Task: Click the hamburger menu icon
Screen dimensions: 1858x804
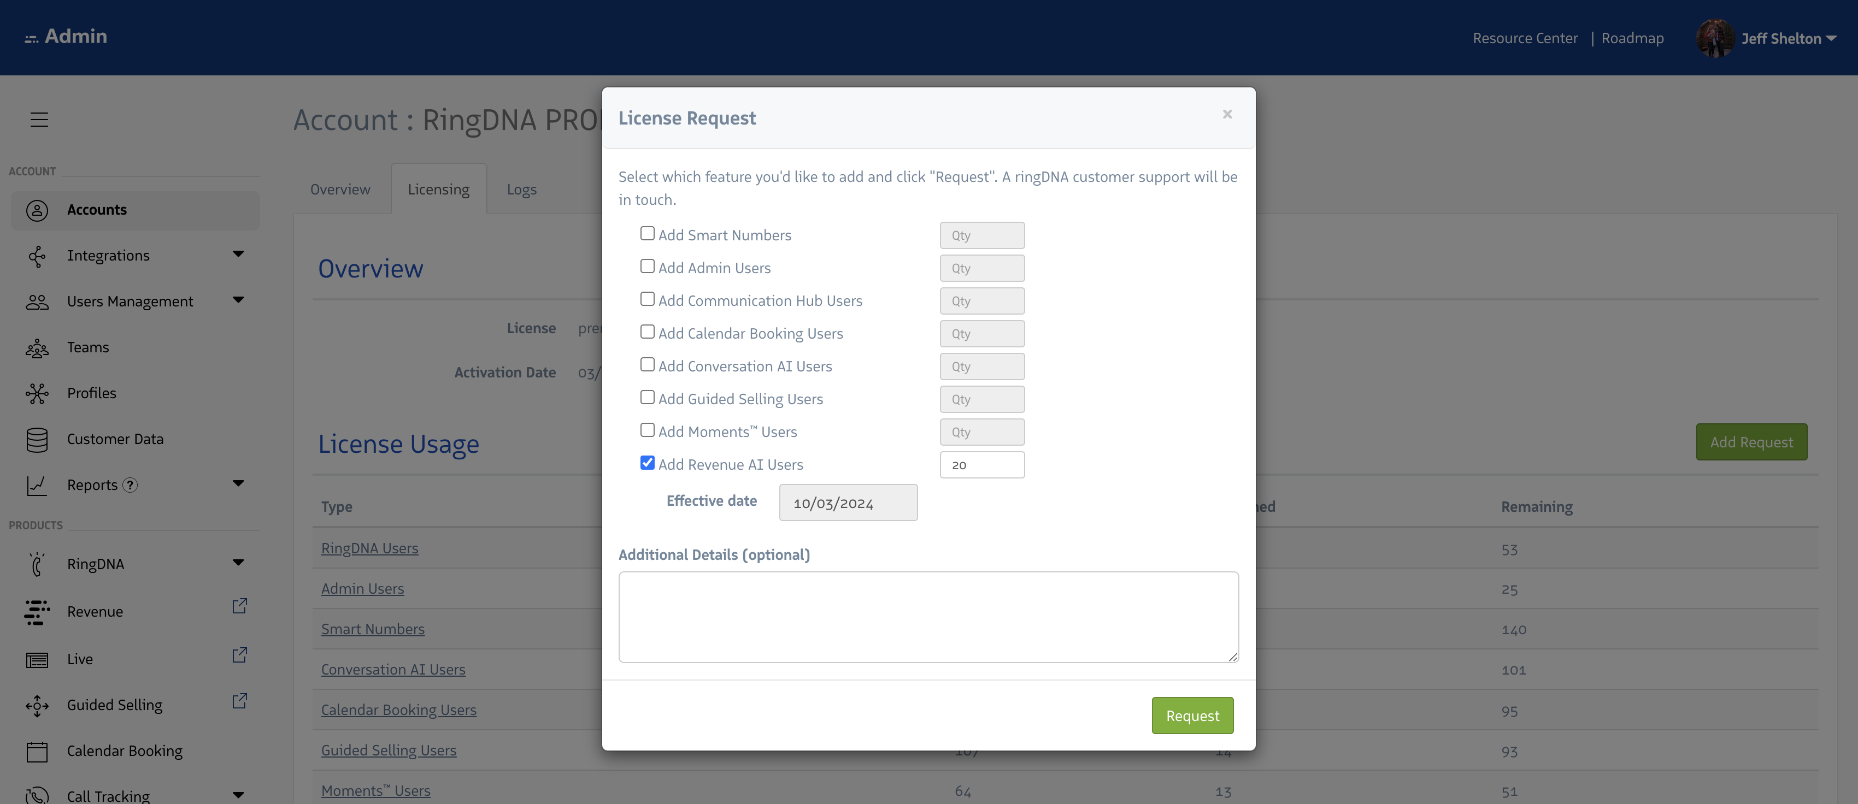Action: tap(39, 120)
